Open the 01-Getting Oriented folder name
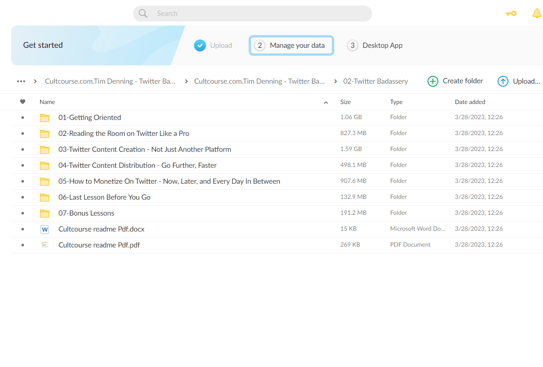 click(90, 118)
